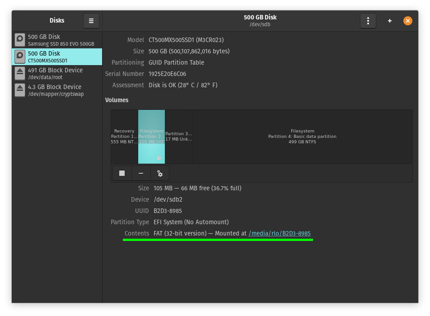The height and width of the screenshot is (316, 430).
Task: Click the block device icon beside cryptswap
Action: [x=19, y=90]
